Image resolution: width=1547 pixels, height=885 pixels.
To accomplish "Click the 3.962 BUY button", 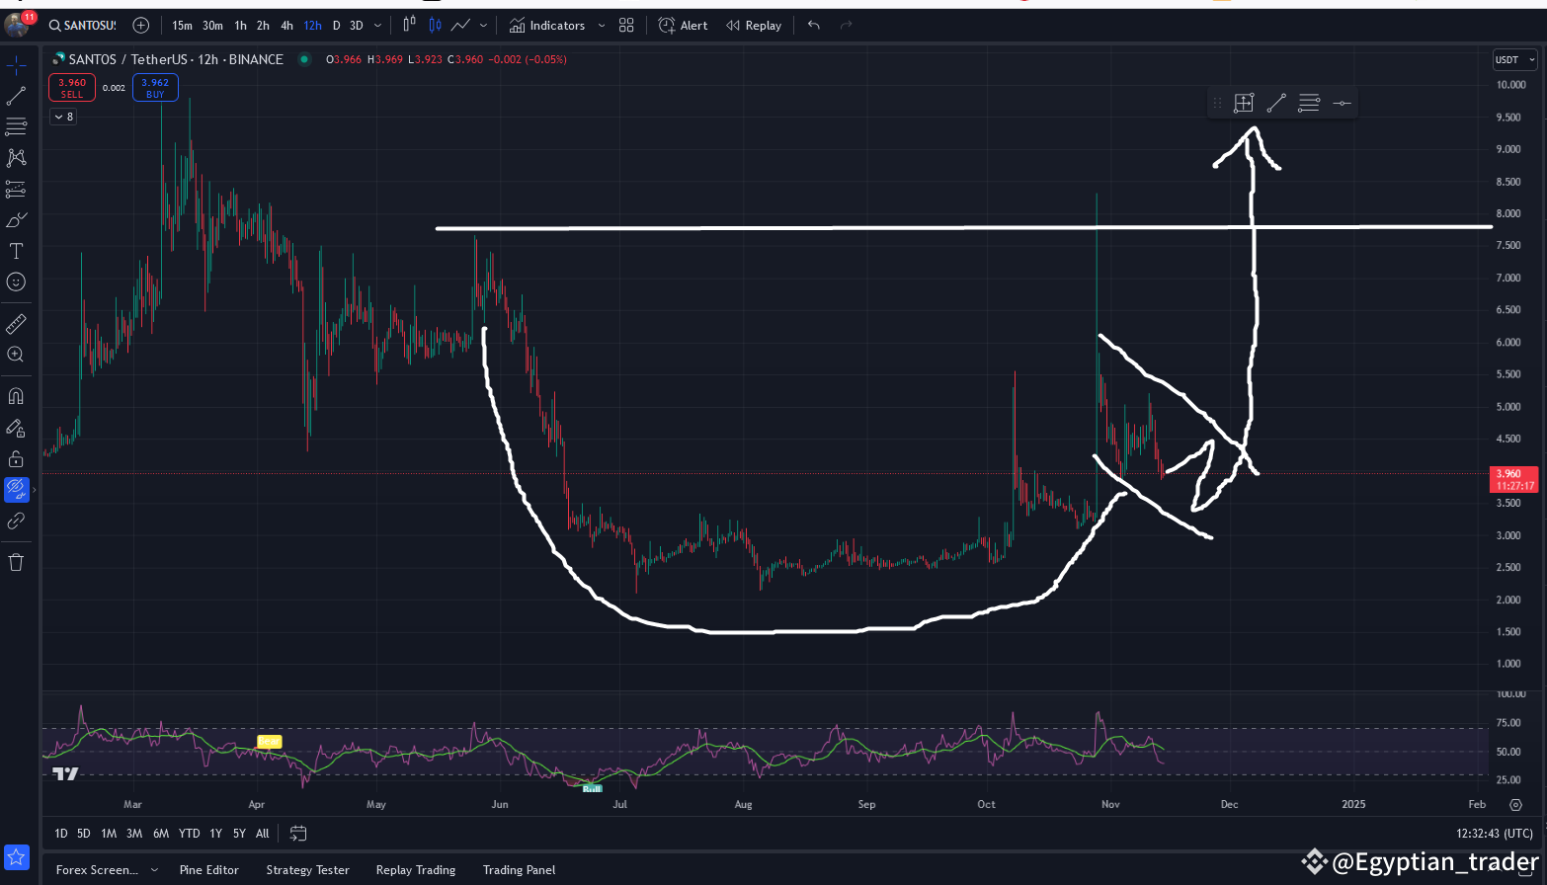I will tap(155, 87).
